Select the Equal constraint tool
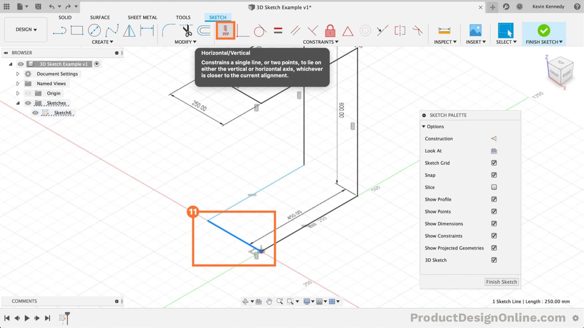 click(278, 30)
